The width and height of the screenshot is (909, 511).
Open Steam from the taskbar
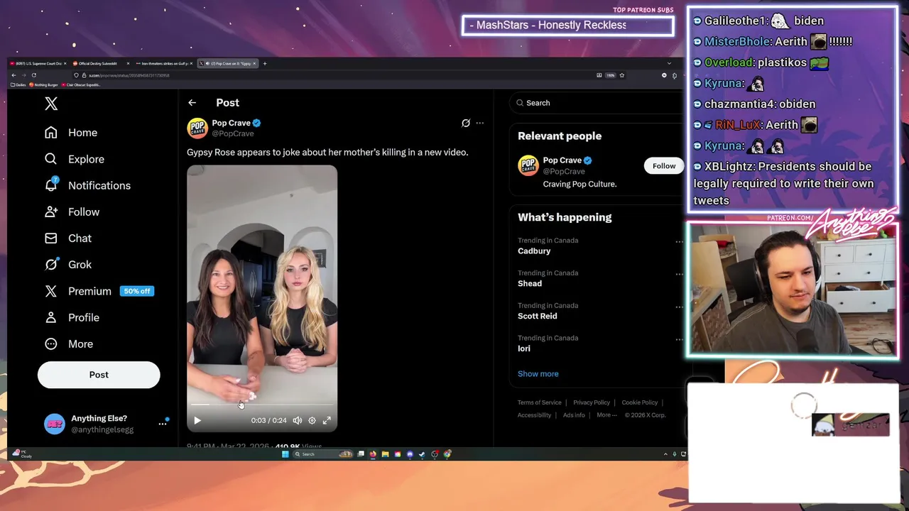(x=422, y=454)
